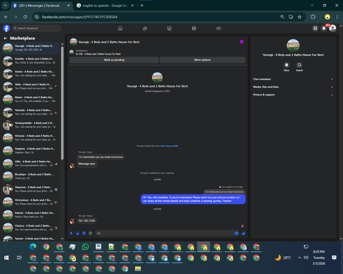Open the Shannon conversation in the list
The width and height of the screenshot is (343, 274).
31,189
